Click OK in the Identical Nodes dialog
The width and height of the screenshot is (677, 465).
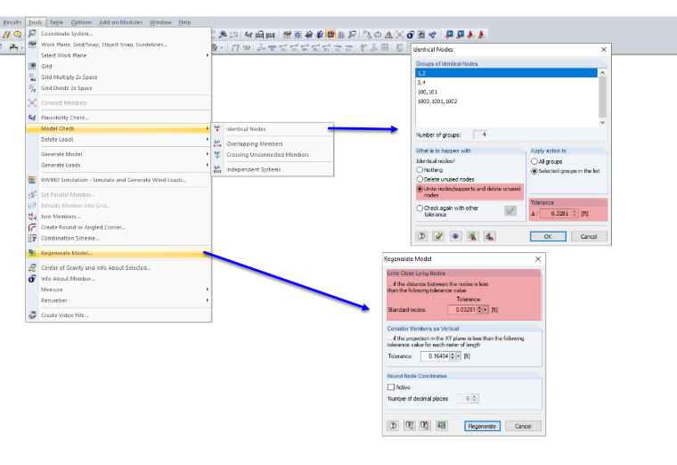[x=548, y=237]
